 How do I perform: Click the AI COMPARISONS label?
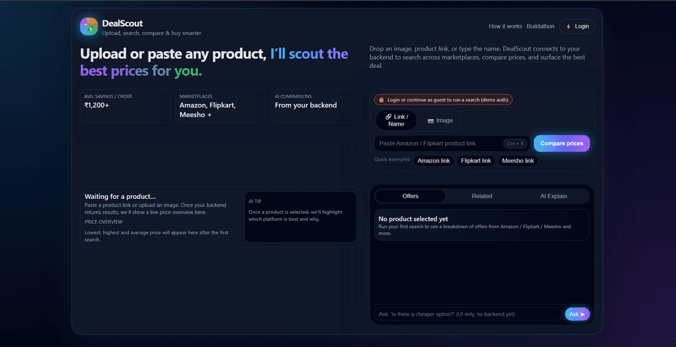293,96
